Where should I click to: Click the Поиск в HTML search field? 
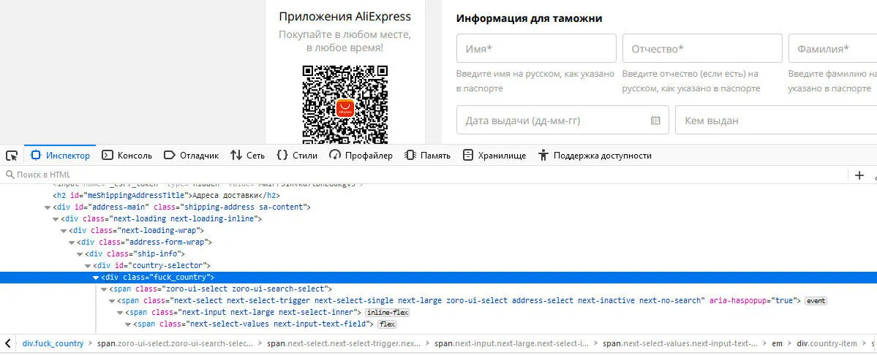425,175
